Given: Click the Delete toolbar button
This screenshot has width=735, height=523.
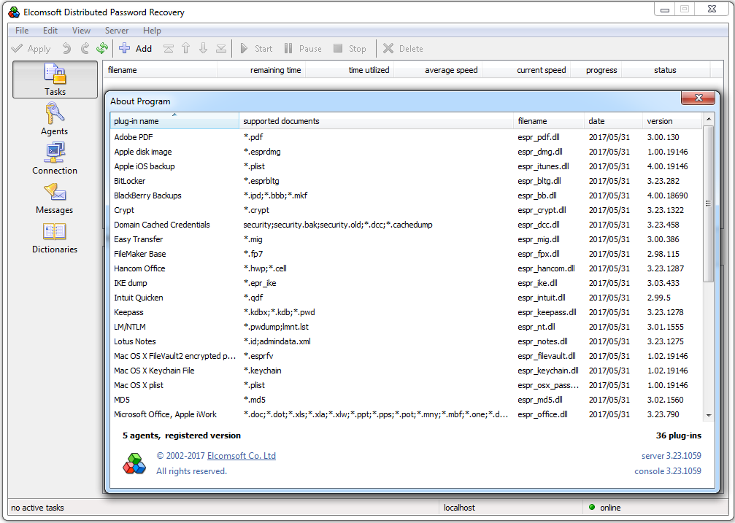Looking at the screenshot, I should click(403, 48).
